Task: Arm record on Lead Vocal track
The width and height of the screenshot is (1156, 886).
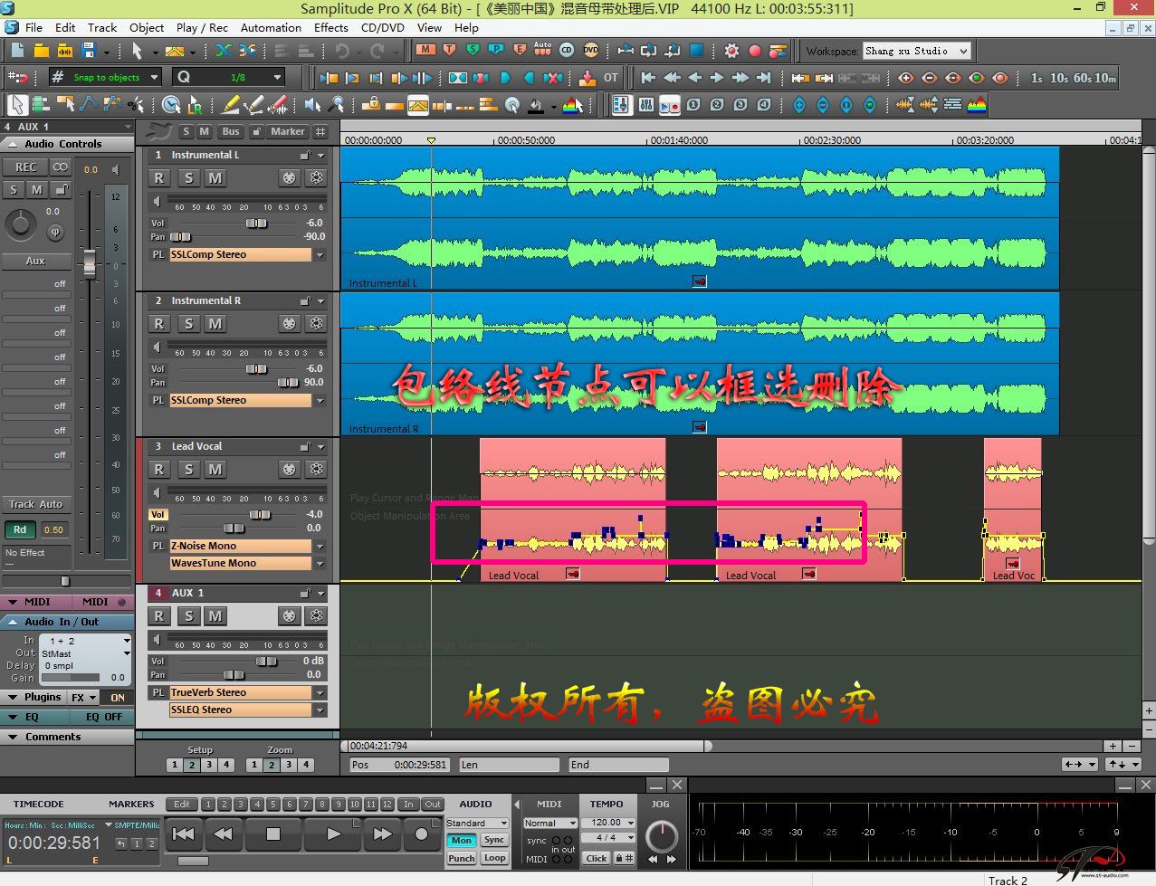Action: tap(159, 470)
